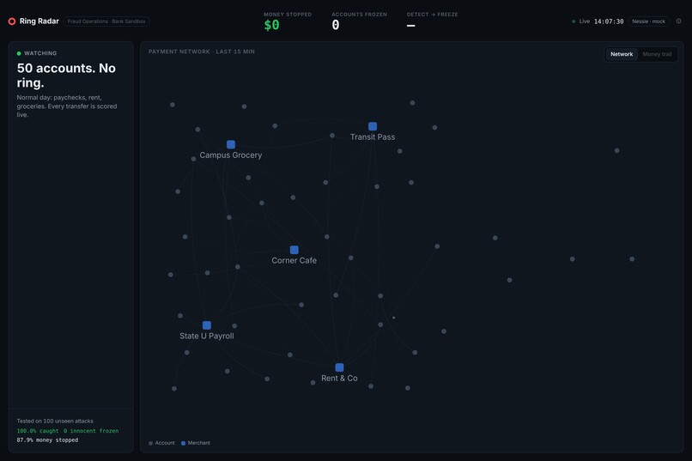
Task: Click the Money Stopped $0 value
Action: (x=271, y=25)
